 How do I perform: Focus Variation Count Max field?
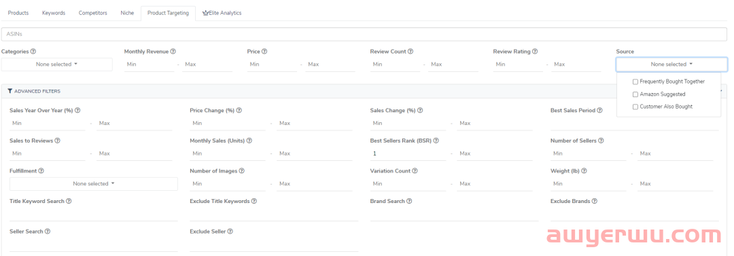click(495, 184)
